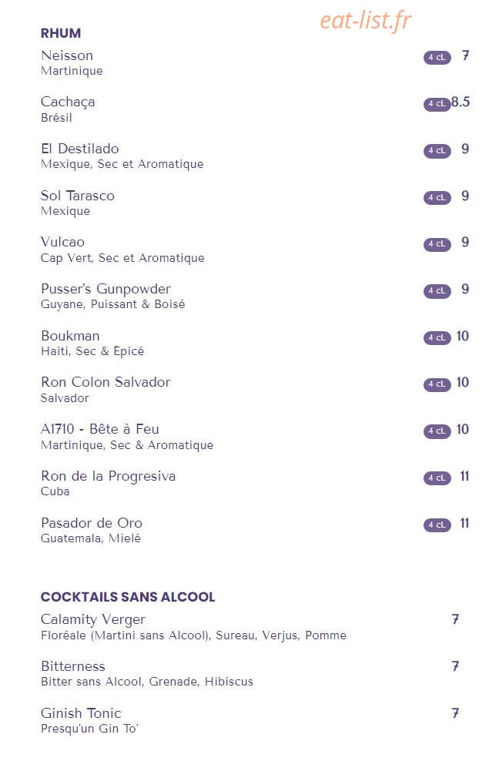
Task: Click the Ginish Tonic cocktail name
Action: (81, 713)
